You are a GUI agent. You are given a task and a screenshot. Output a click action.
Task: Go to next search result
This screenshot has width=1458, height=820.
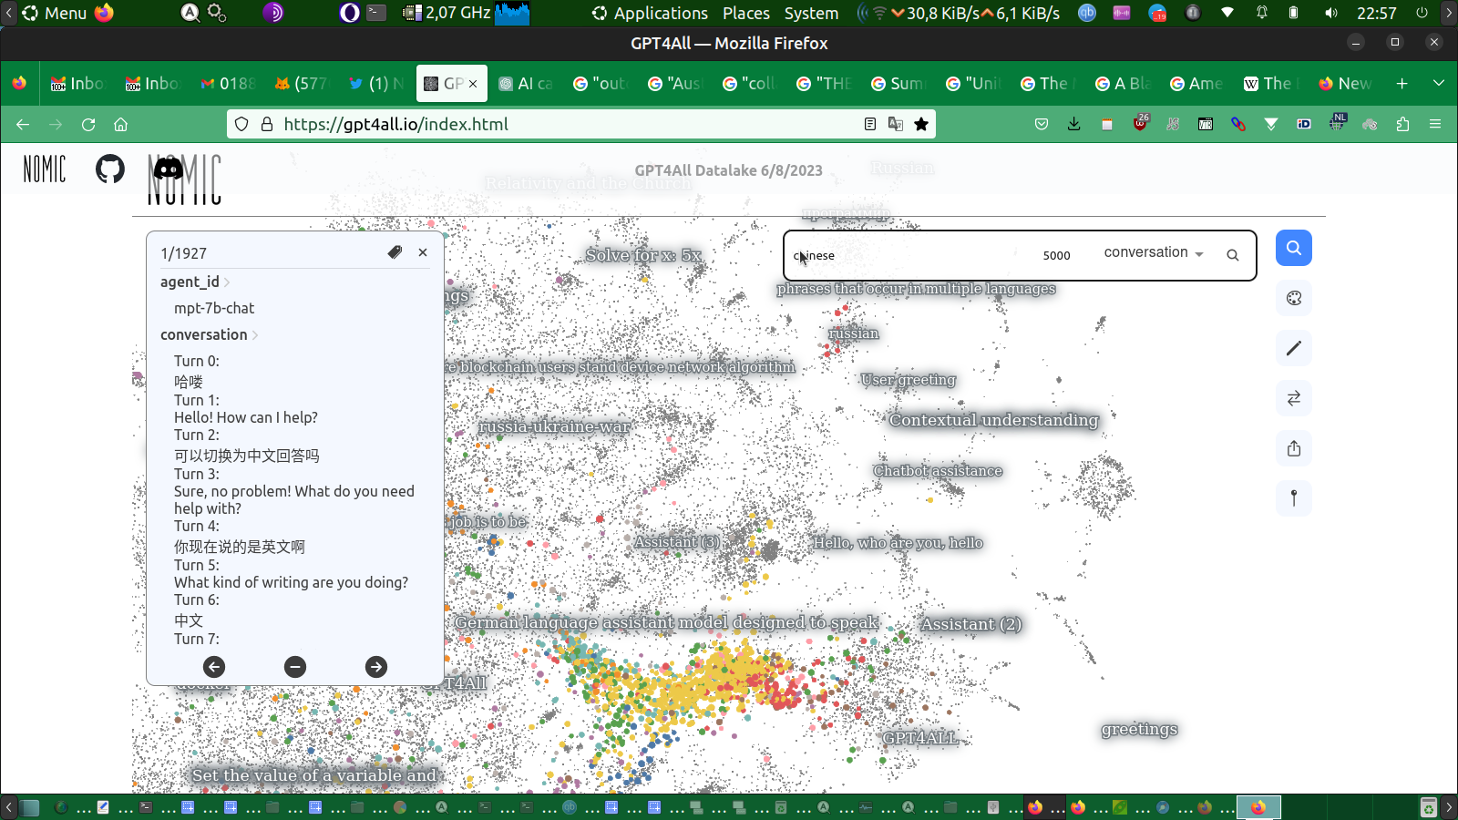pos(375,667)
